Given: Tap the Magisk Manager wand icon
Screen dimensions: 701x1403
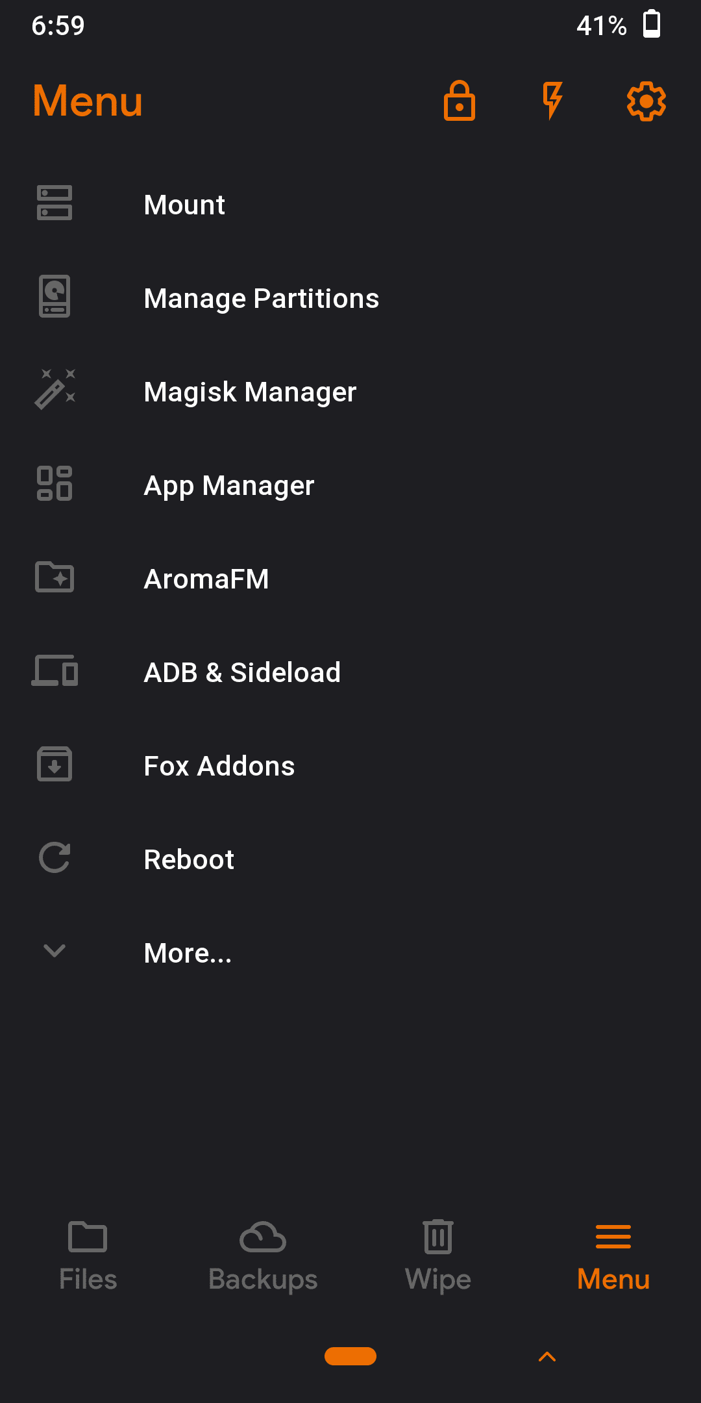Looking at the screenshot, I should point(55,390).
